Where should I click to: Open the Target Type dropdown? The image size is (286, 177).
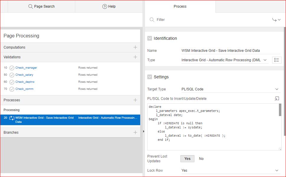230,89
